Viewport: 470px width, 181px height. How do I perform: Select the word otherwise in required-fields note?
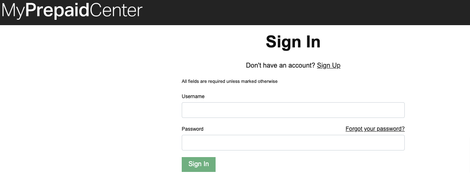coord(268,81)
